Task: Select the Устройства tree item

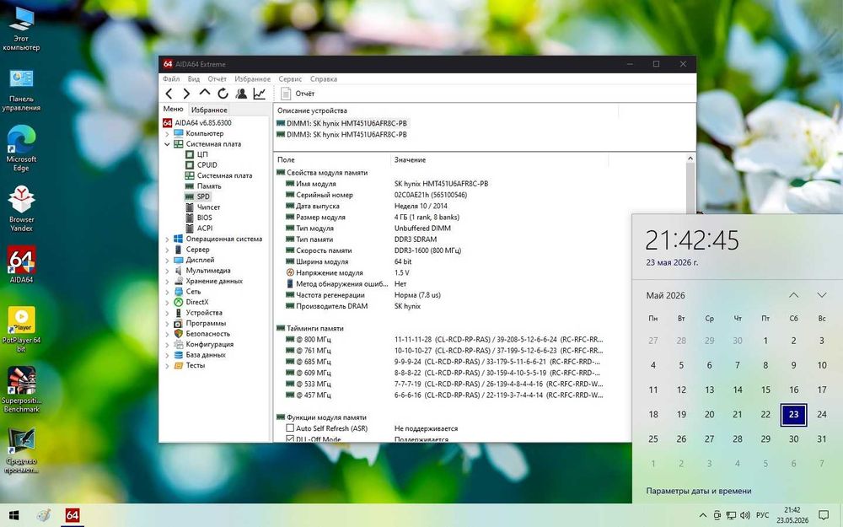Action: pyautogui.click(x=204, y=313)
